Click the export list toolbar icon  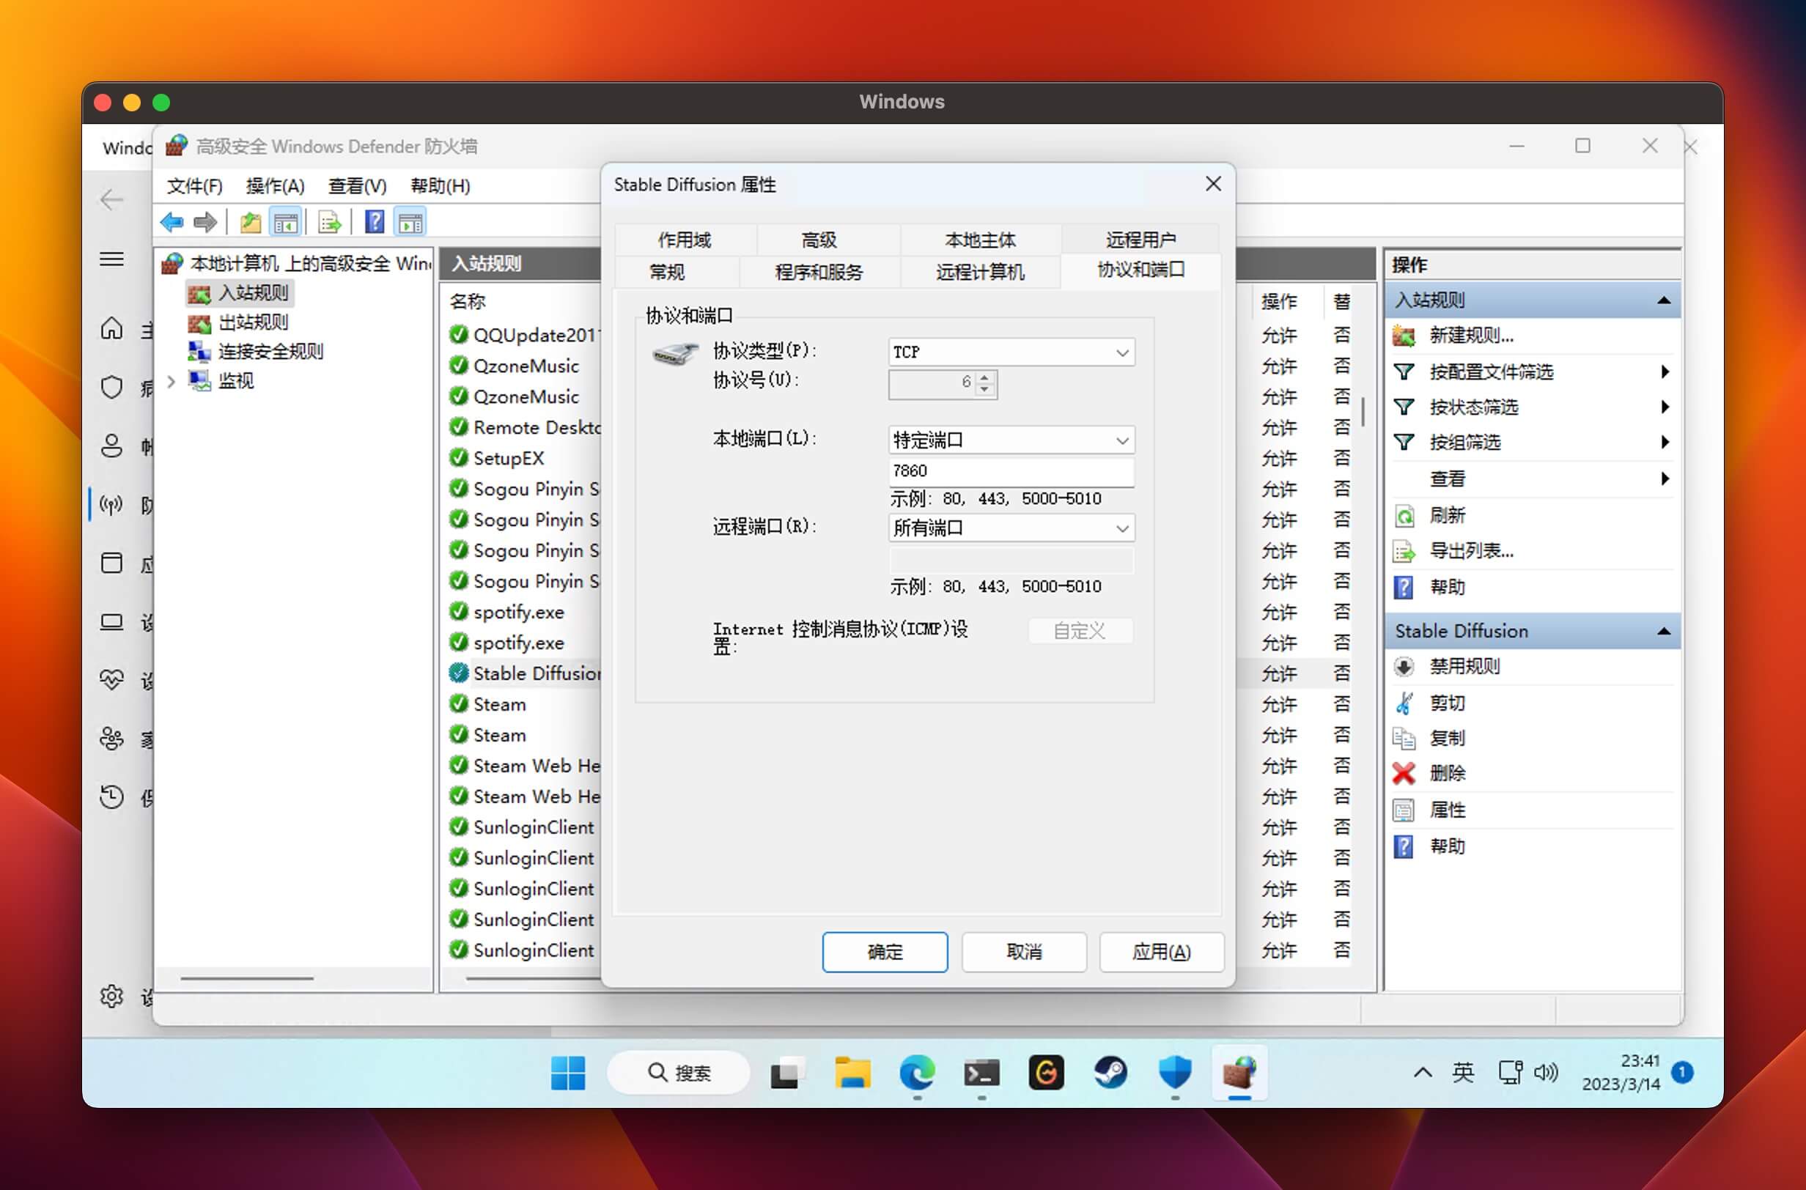pyautogui.click(x=331, y=222)
